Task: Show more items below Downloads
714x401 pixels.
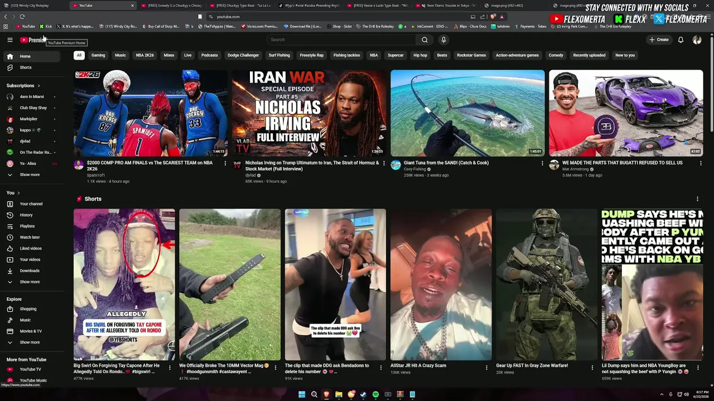Action: pos(32,282)
